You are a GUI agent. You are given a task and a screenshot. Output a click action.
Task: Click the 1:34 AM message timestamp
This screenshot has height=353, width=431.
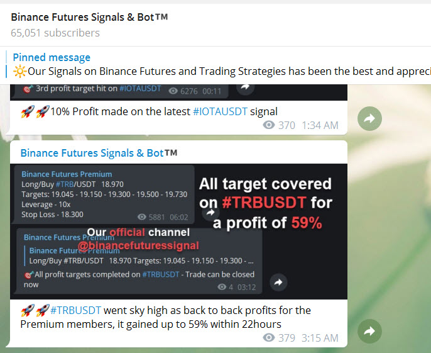coord(320,125)
